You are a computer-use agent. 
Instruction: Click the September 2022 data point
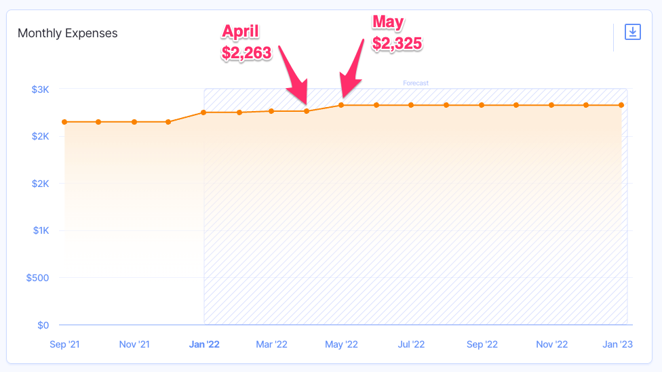[482, 105]
